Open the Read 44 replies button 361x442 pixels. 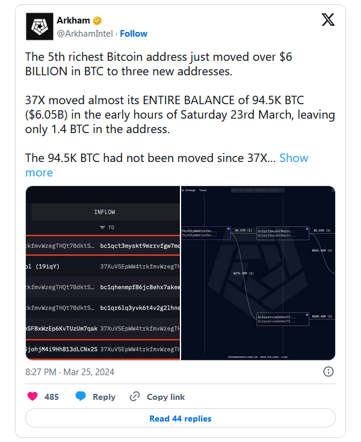(x=180, y=419)
